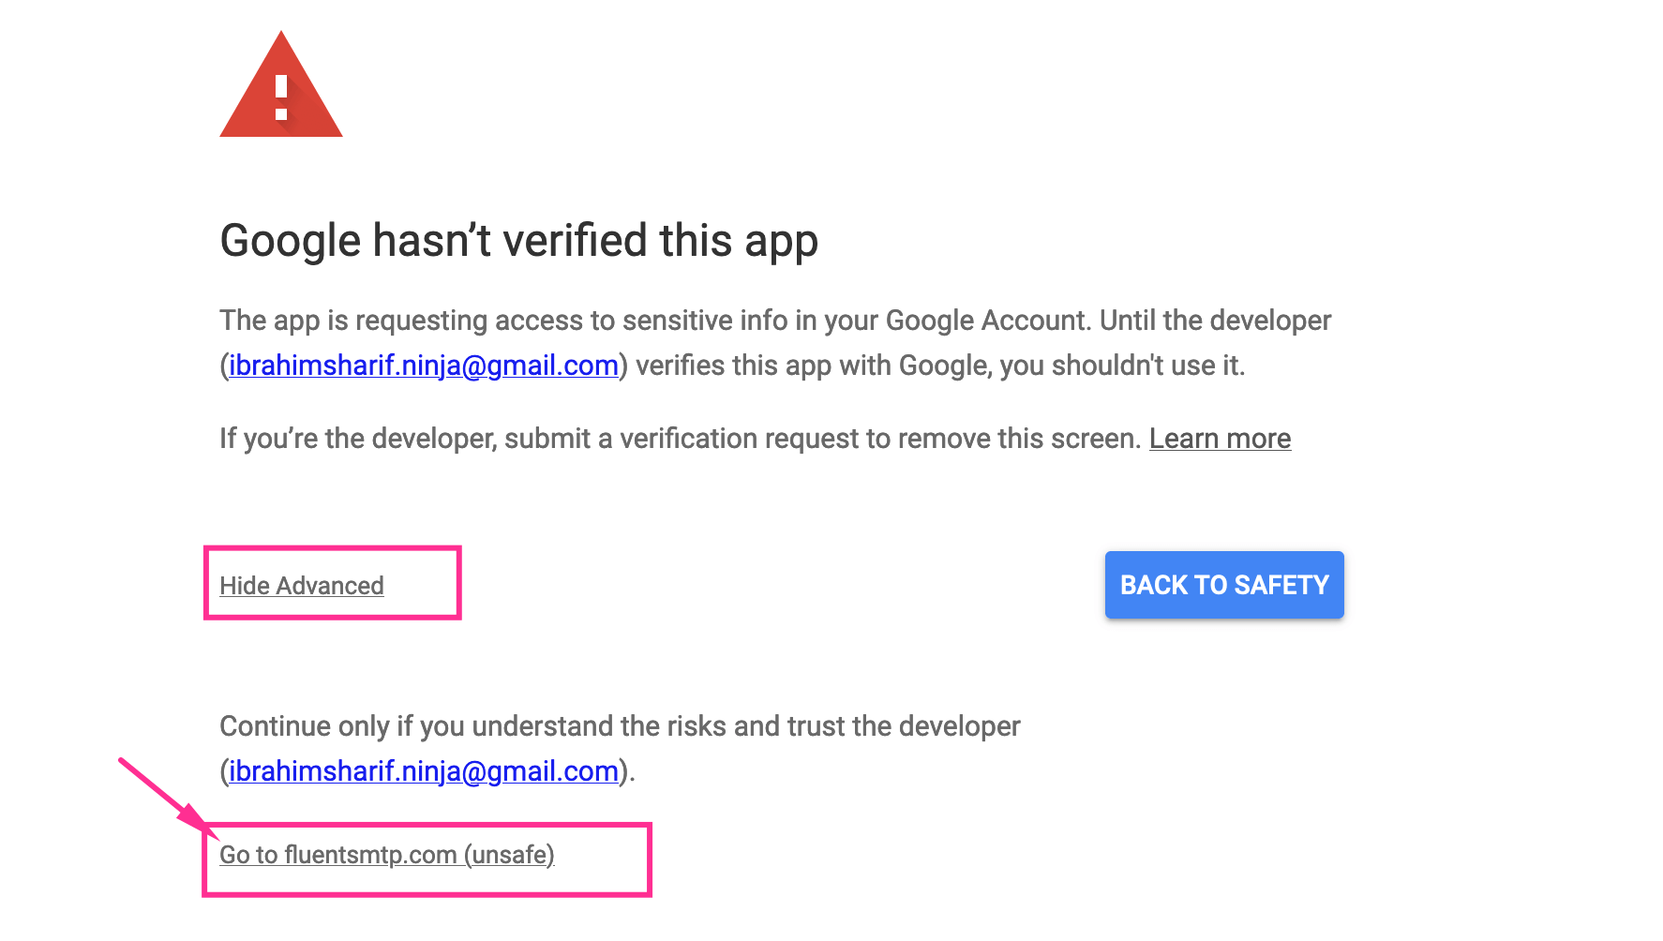Click the white exclamation mark inside the triangle
The height and width of the screenshot is (941, 1663).
[281, 98]
